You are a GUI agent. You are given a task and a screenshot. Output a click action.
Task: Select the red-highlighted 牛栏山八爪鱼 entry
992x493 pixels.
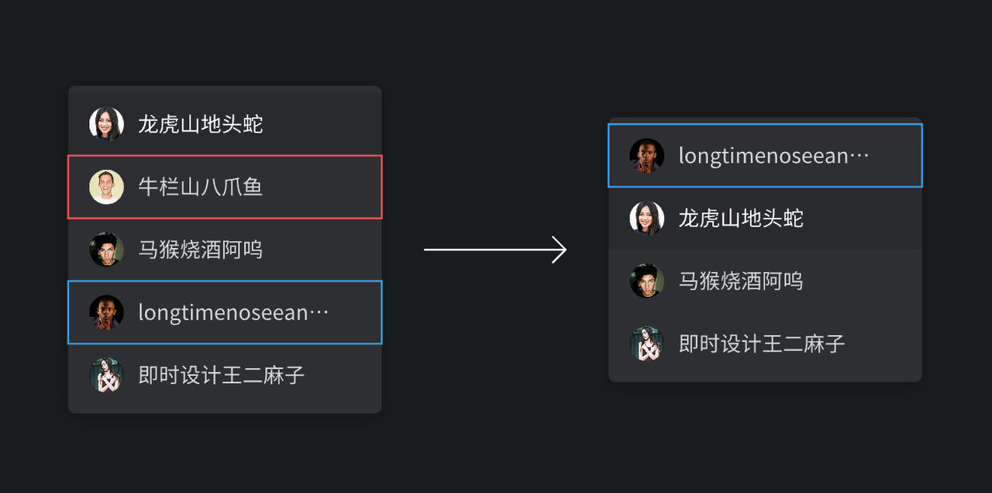coord(225,186)
